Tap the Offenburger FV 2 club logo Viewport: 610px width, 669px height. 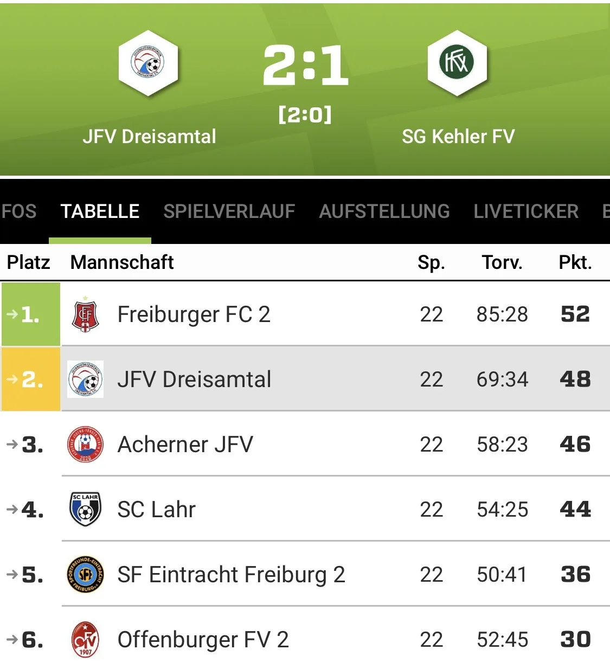pyautogui.click(x=85, y=640)
